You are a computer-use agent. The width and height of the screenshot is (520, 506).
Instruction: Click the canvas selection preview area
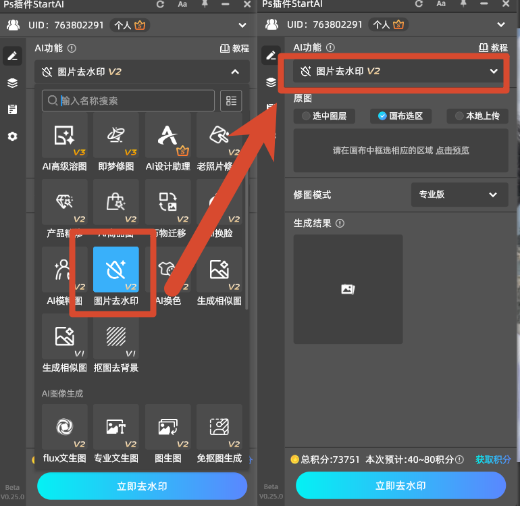pos(400,151)
